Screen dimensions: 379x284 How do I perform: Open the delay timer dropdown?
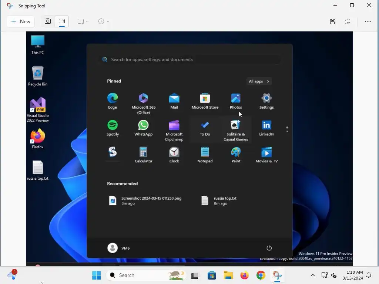(x=104, y=21)
